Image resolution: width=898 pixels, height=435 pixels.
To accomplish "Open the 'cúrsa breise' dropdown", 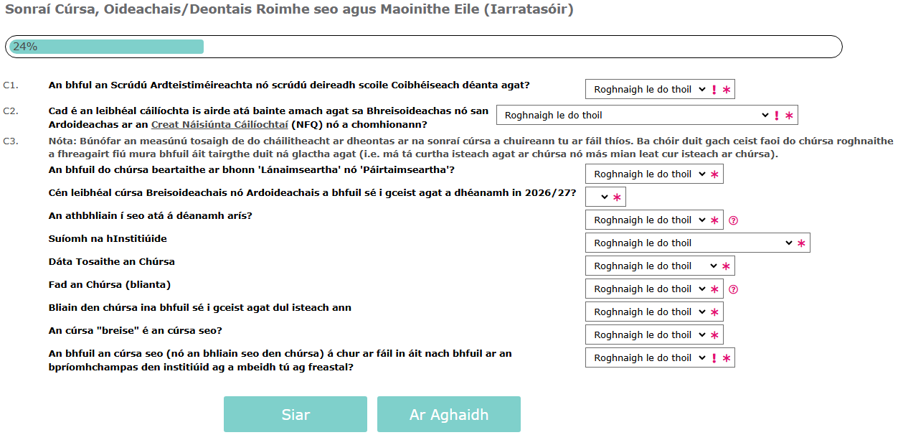I will point(646,335).
